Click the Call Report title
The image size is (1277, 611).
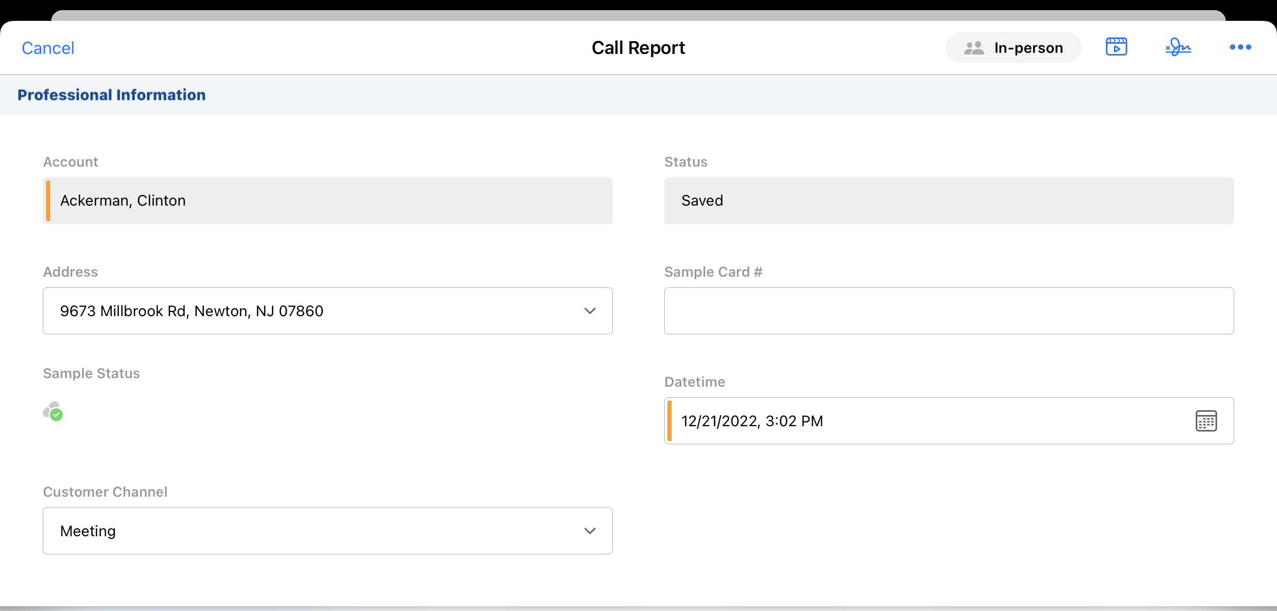coord(638,48)
